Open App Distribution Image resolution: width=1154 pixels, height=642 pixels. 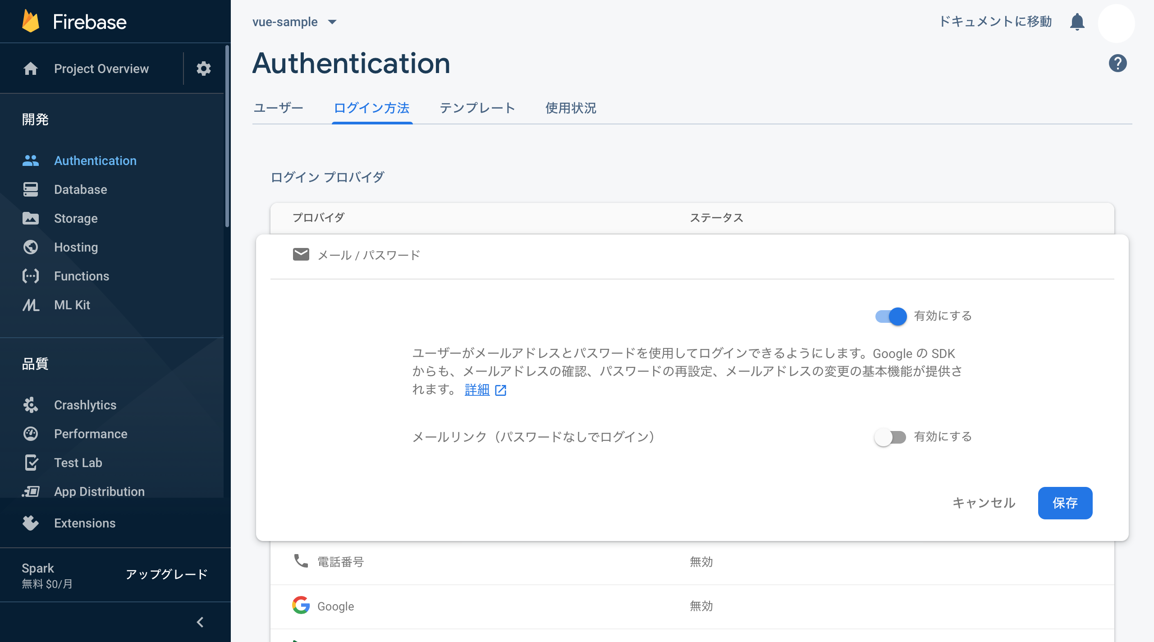coord(99,491)
